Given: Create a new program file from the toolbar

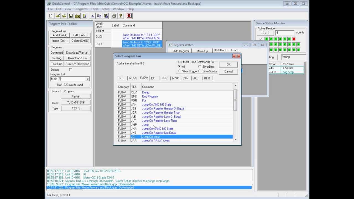Looking at the screenshot, I should (51, 16).
